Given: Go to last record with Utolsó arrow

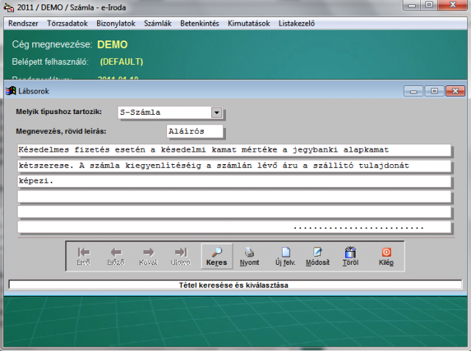Looking at the screenshot, I should (x=181, y=255).
